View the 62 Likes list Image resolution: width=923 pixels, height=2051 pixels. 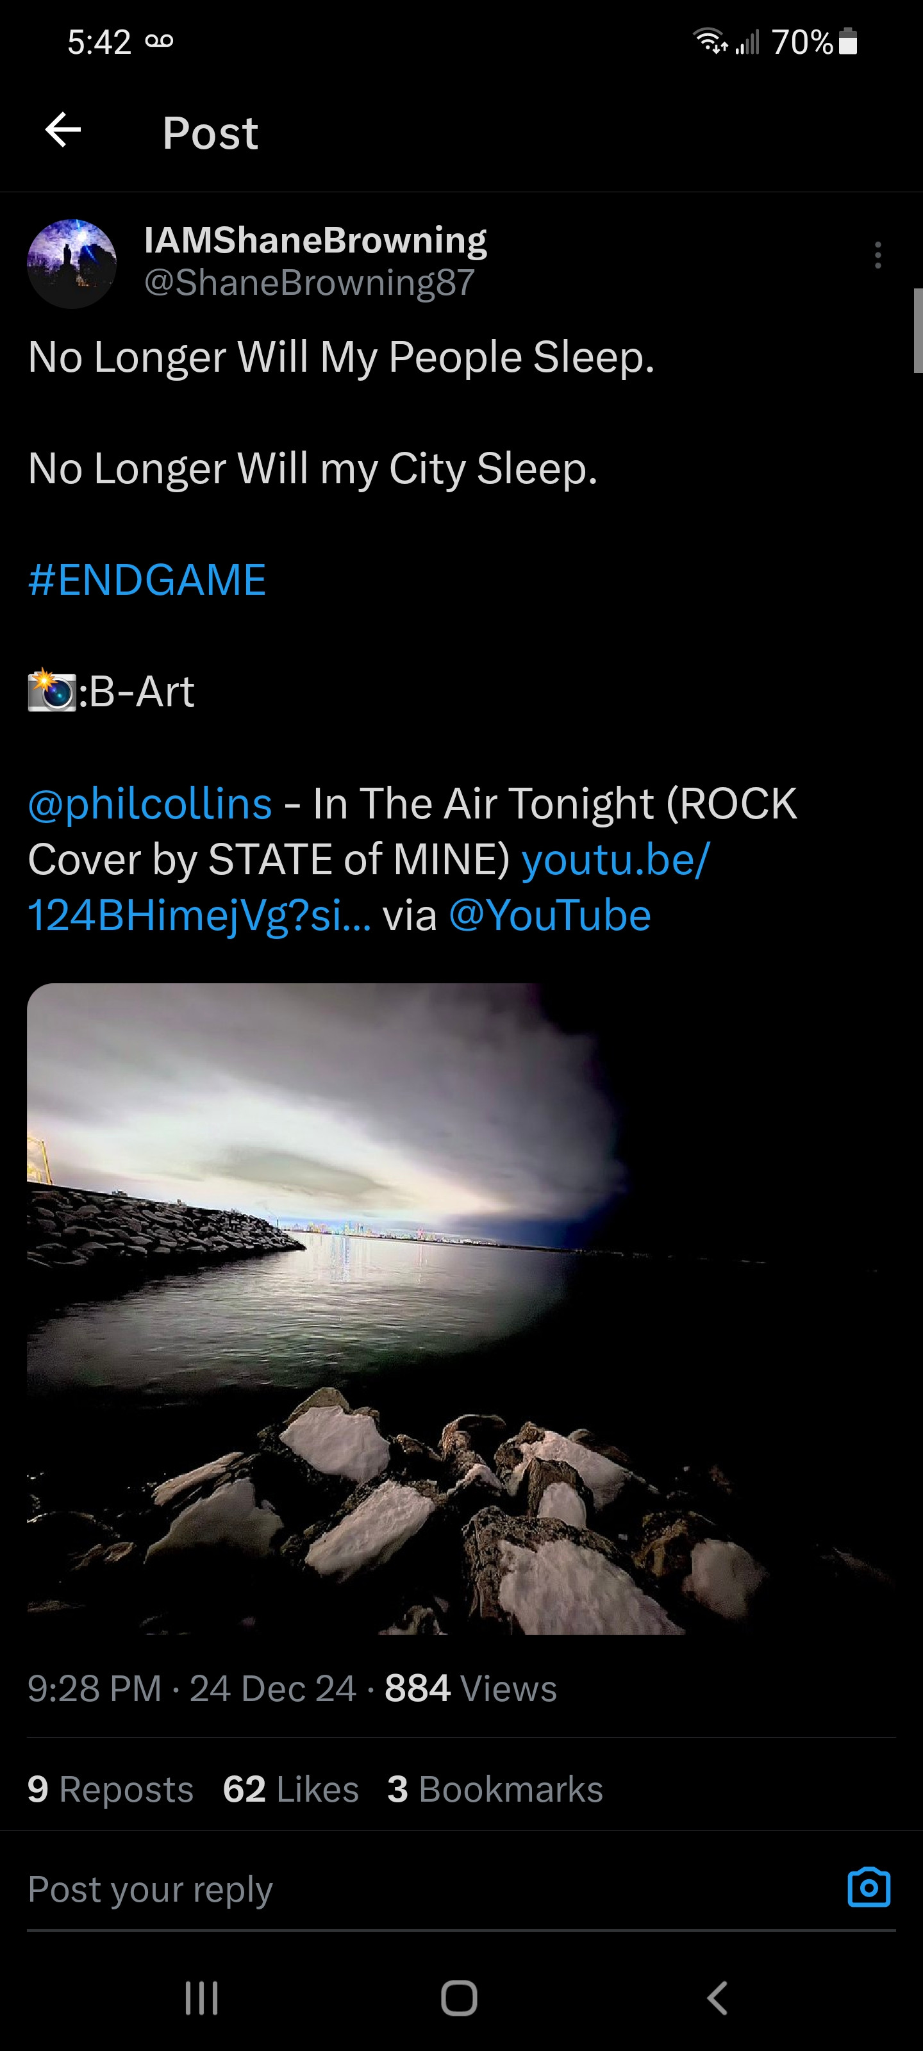290,1789
